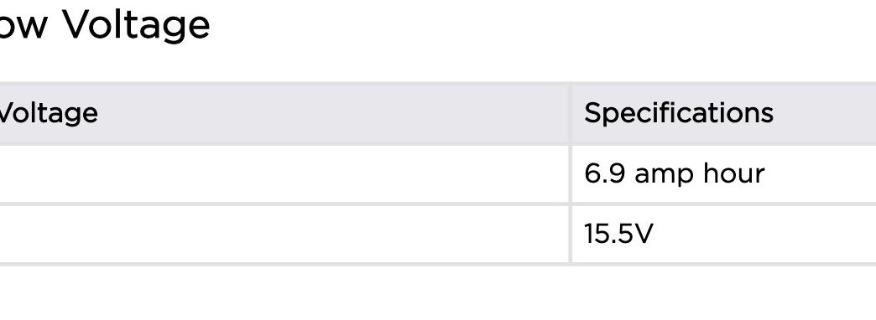Click the table's bottom border under "15.5V"
876x320 pixels.
[x=724, y=264]
